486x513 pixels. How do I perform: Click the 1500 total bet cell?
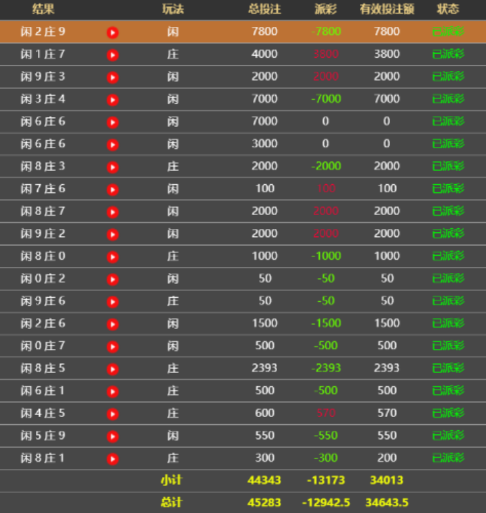coord(265,323)
